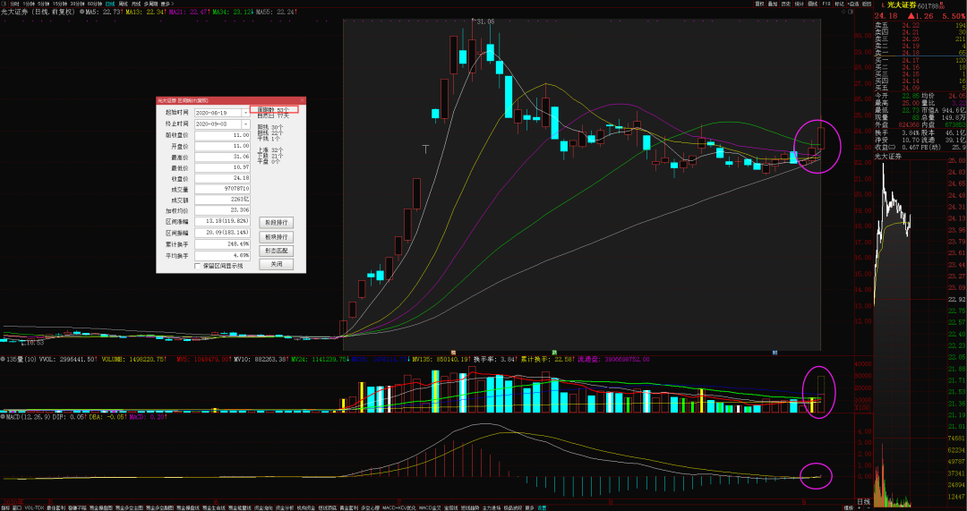The width and height of the screenshot is (967, 511).
Task: Switch chart to 30分钟 period
Action: 77,4
